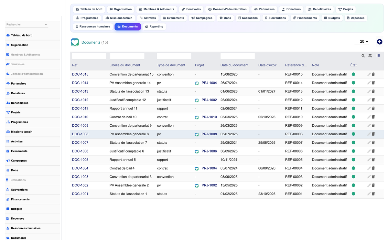Click the Dons sidebar gift icon
The height and width of the screenshot is (240, 388).
pyautogui.click(x=8, y=170)
